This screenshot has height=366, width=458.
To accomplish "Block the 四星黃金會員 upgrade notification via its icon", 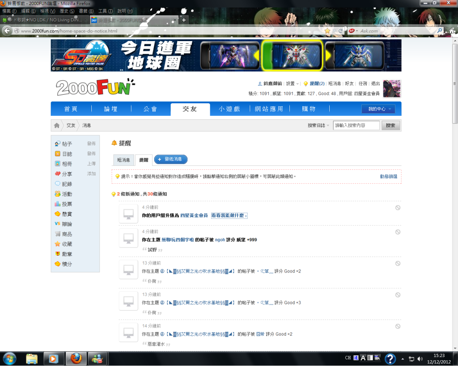I will point(398,208).
